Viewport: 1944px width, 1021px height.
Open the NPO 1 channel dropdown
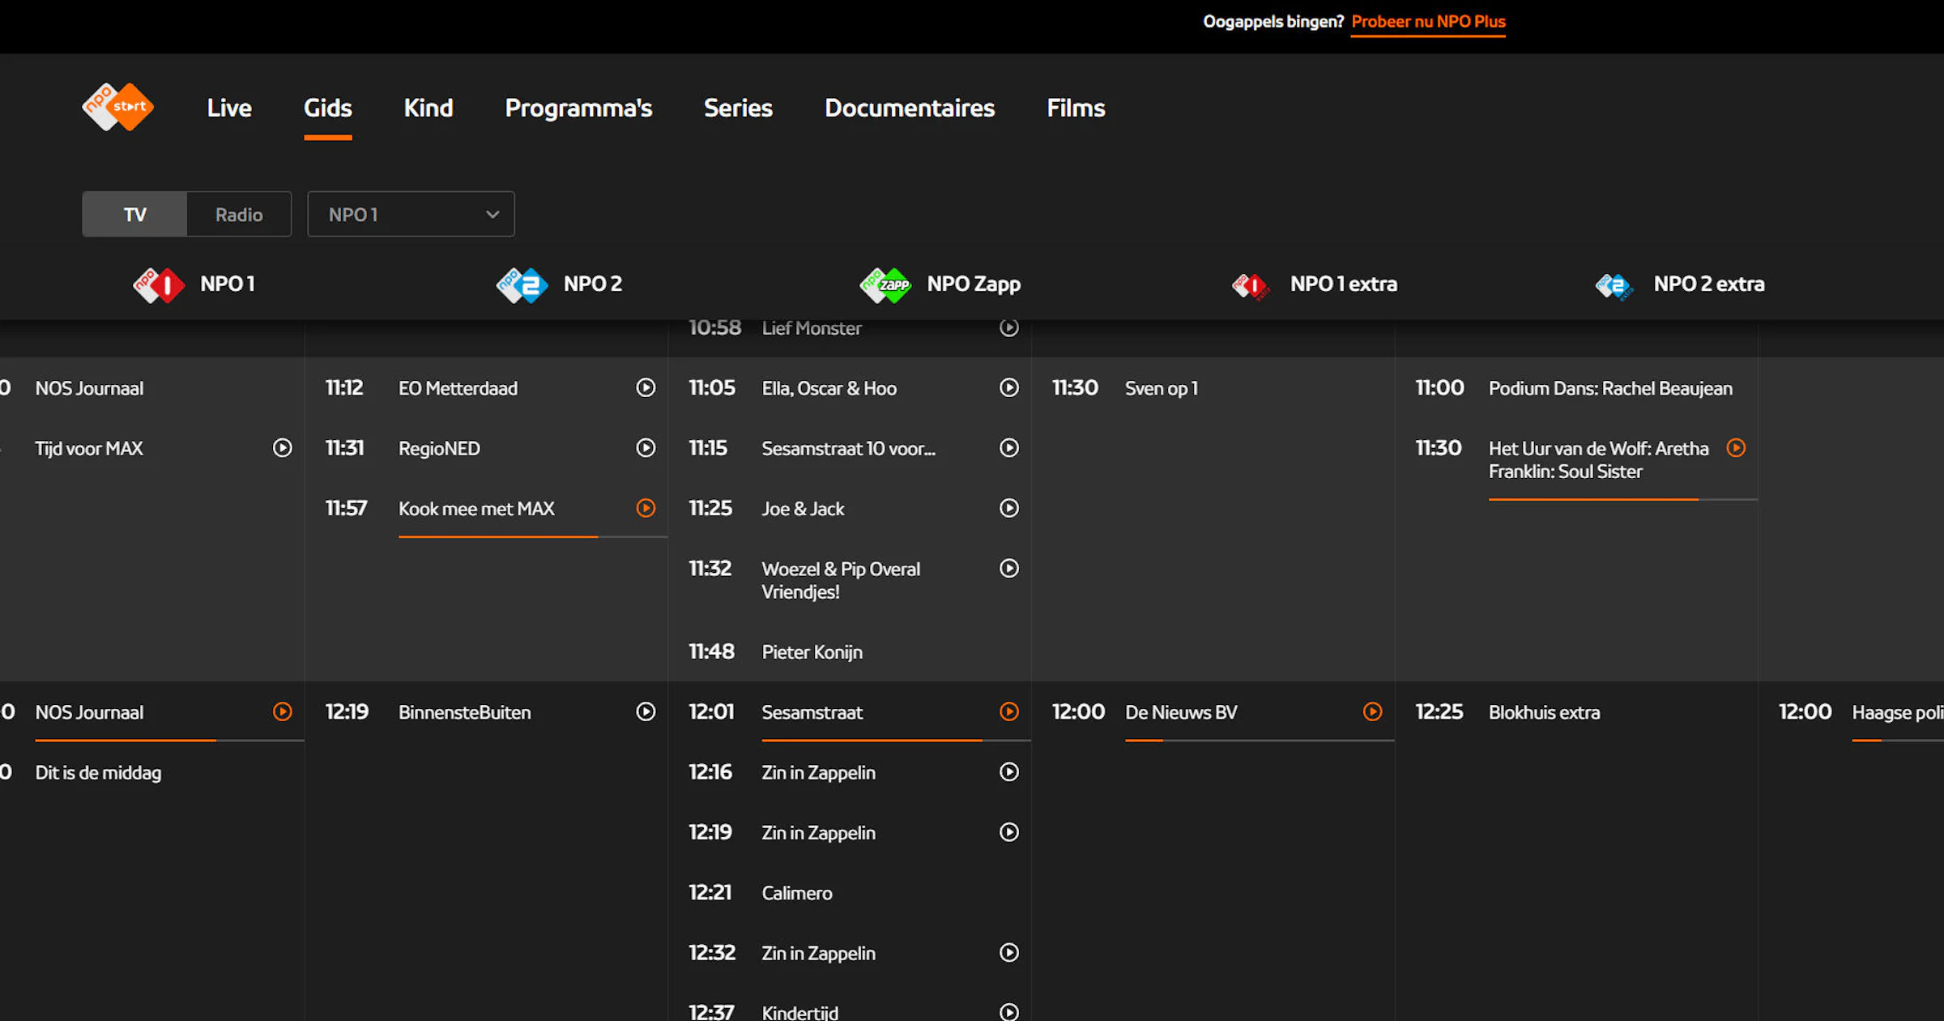411,215
